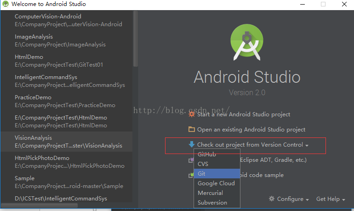Click the Android code sample import option
This screenshot has width=354, height=211.
pos(262,175)
